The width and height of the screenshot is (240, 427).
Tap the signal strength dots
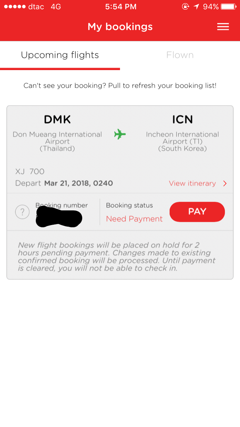pos(14,7)
